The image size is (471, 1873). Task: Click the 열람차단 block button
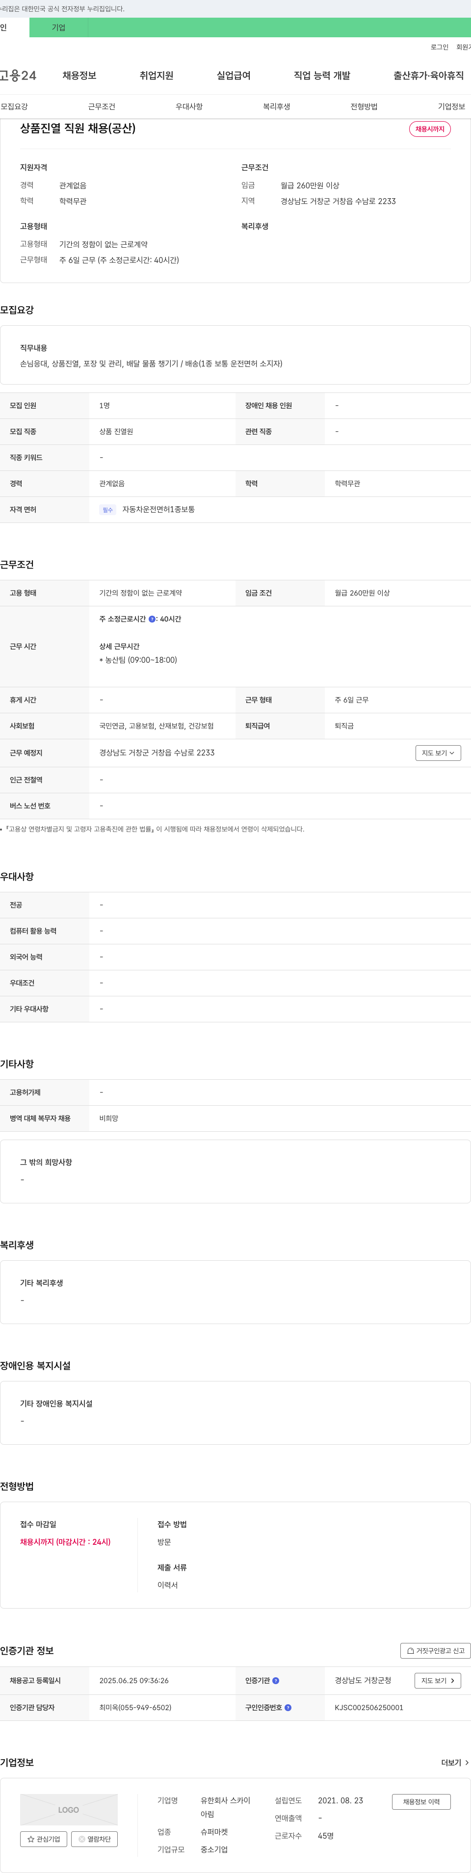tap(95, 1839)
